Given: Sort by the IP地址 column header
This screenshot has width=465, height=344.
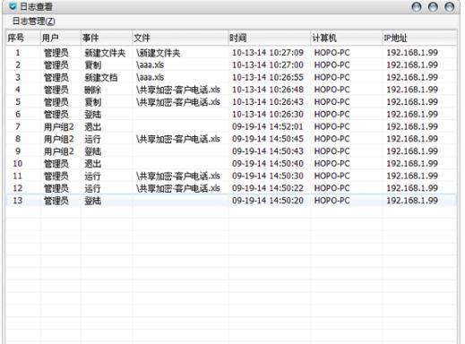Looking at the screenshot, I should pyautogui.click(x=419, y=38).
